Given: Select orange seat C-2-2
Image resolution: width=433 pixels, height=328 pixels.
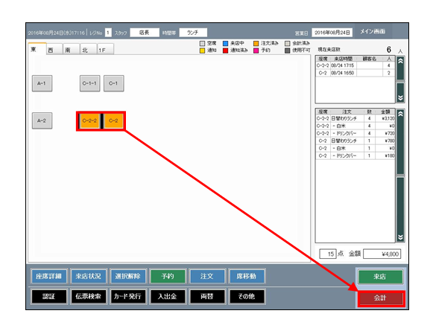Looking at the screenshot, I should click(x=89, y=120).
